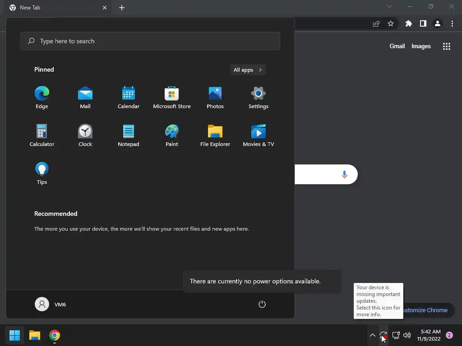
Task: Open the Calendar app
Action: point(129,98)
